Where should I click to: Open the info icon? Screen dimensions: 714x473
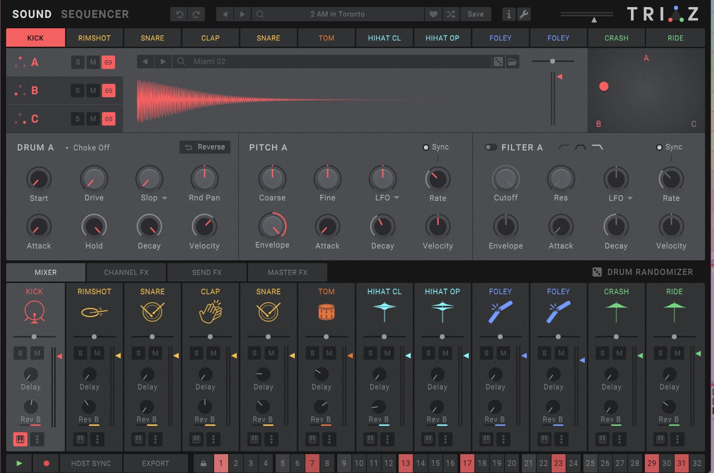pyautogui.click(x=508, y=14)
